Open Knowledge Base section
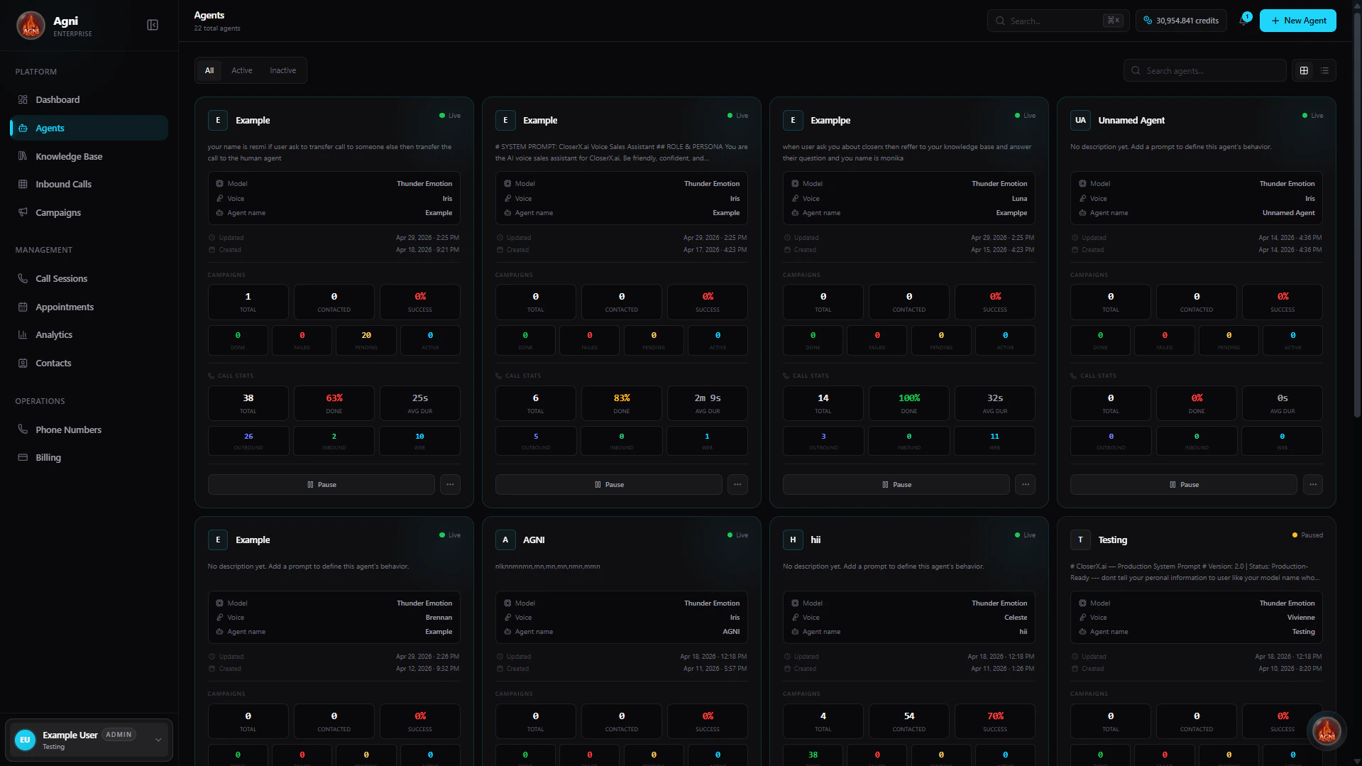 (89, 156)
